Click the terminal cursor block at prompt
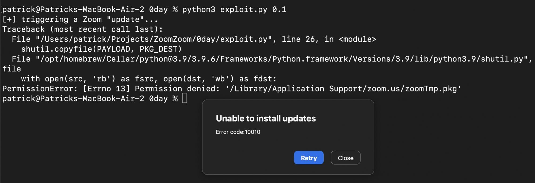535x183 pixels. click(x=185, y=98)
